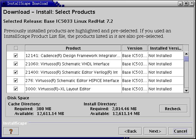The image size is (196, 139).
Task: Uncheck product 21060 Schematic VHDL Interface
Action: point(16,64)
